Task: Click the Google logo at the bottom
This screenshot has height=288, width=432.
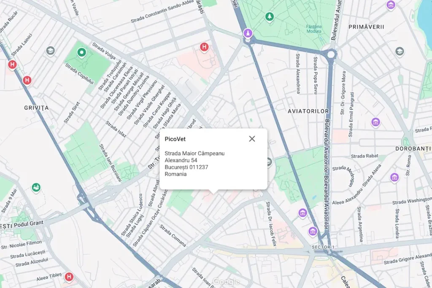Action: point(226,282)
